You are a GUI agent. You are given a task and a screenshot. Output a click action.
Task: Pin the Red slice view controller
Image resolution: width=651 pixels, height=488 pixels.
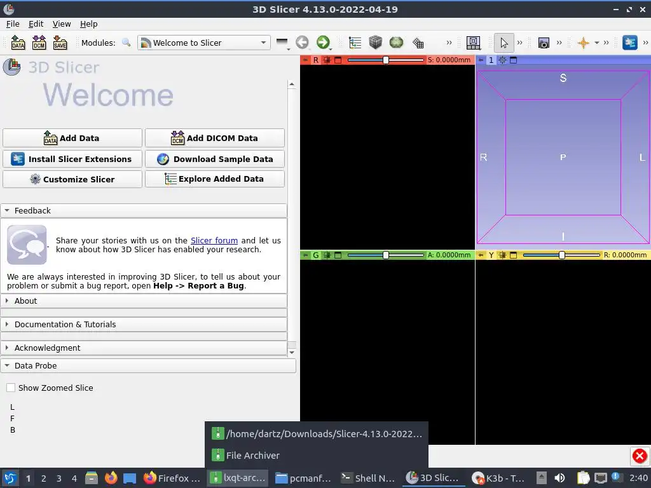(305, 60)
